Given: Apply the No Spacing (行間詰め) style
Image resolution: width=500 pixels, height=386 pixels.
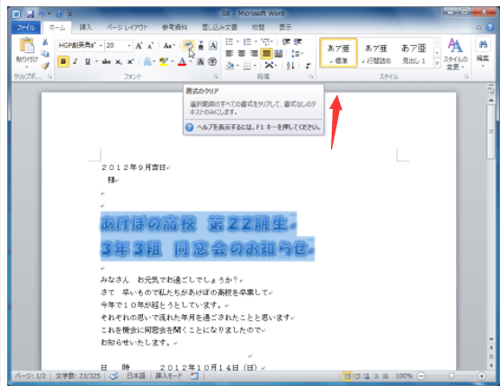Looking at the screenshot, I should click(x=376, y=52).
